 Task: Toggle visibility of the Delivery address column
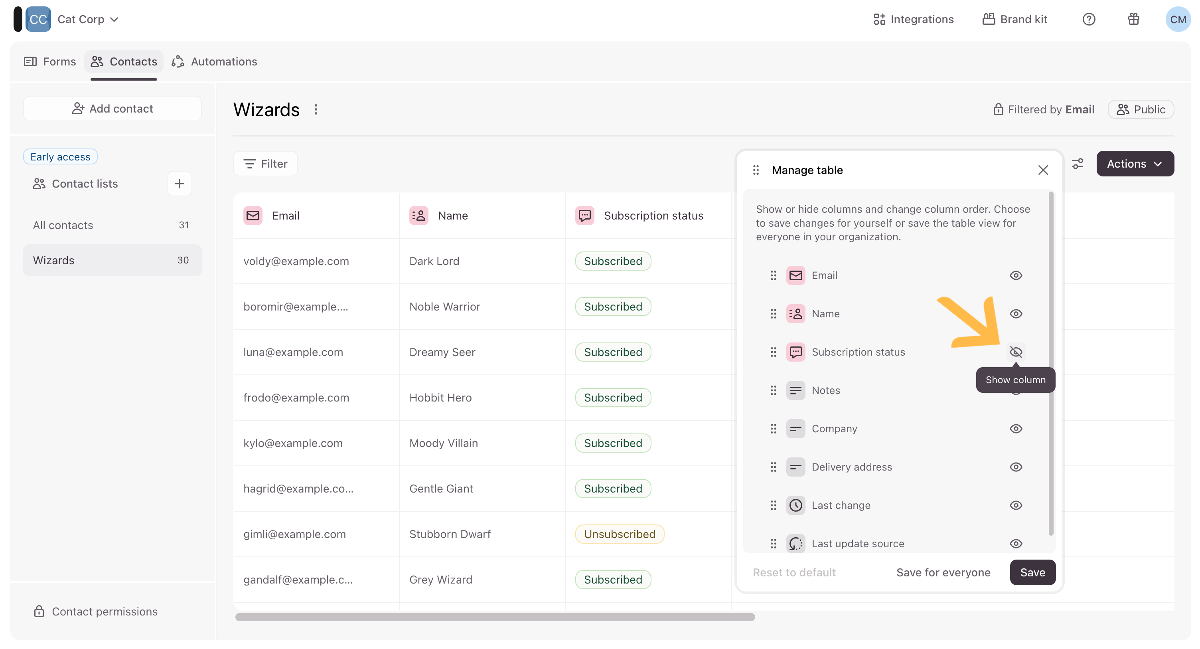coord(1016,467)
